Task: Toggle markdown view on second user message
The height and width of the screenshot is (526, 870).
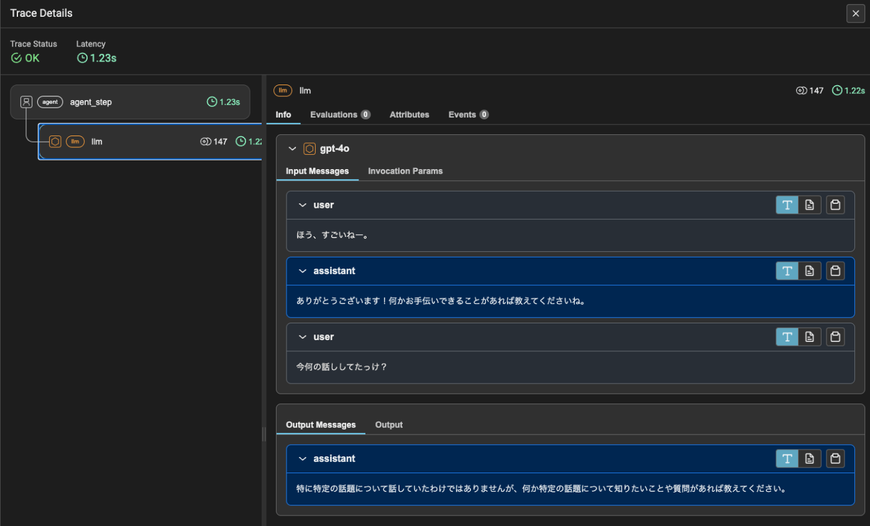Action: click(x=810, y=337)
